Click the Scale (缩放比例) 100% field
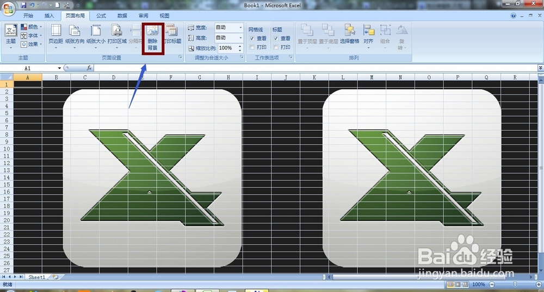 point(227,48)
